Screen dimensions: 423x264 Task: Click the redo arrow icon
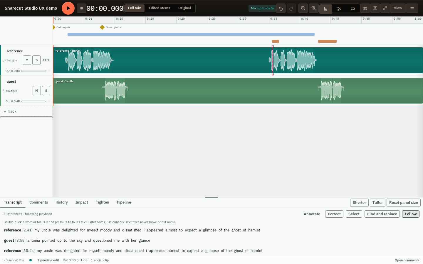(291, 8)
